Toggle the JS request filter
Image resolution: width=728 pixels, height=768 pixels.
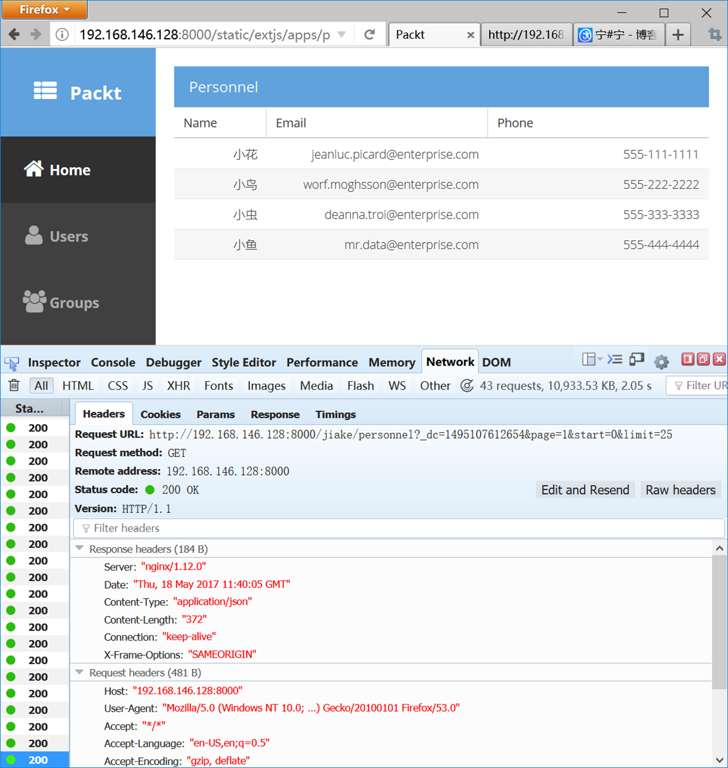[148, 385]
